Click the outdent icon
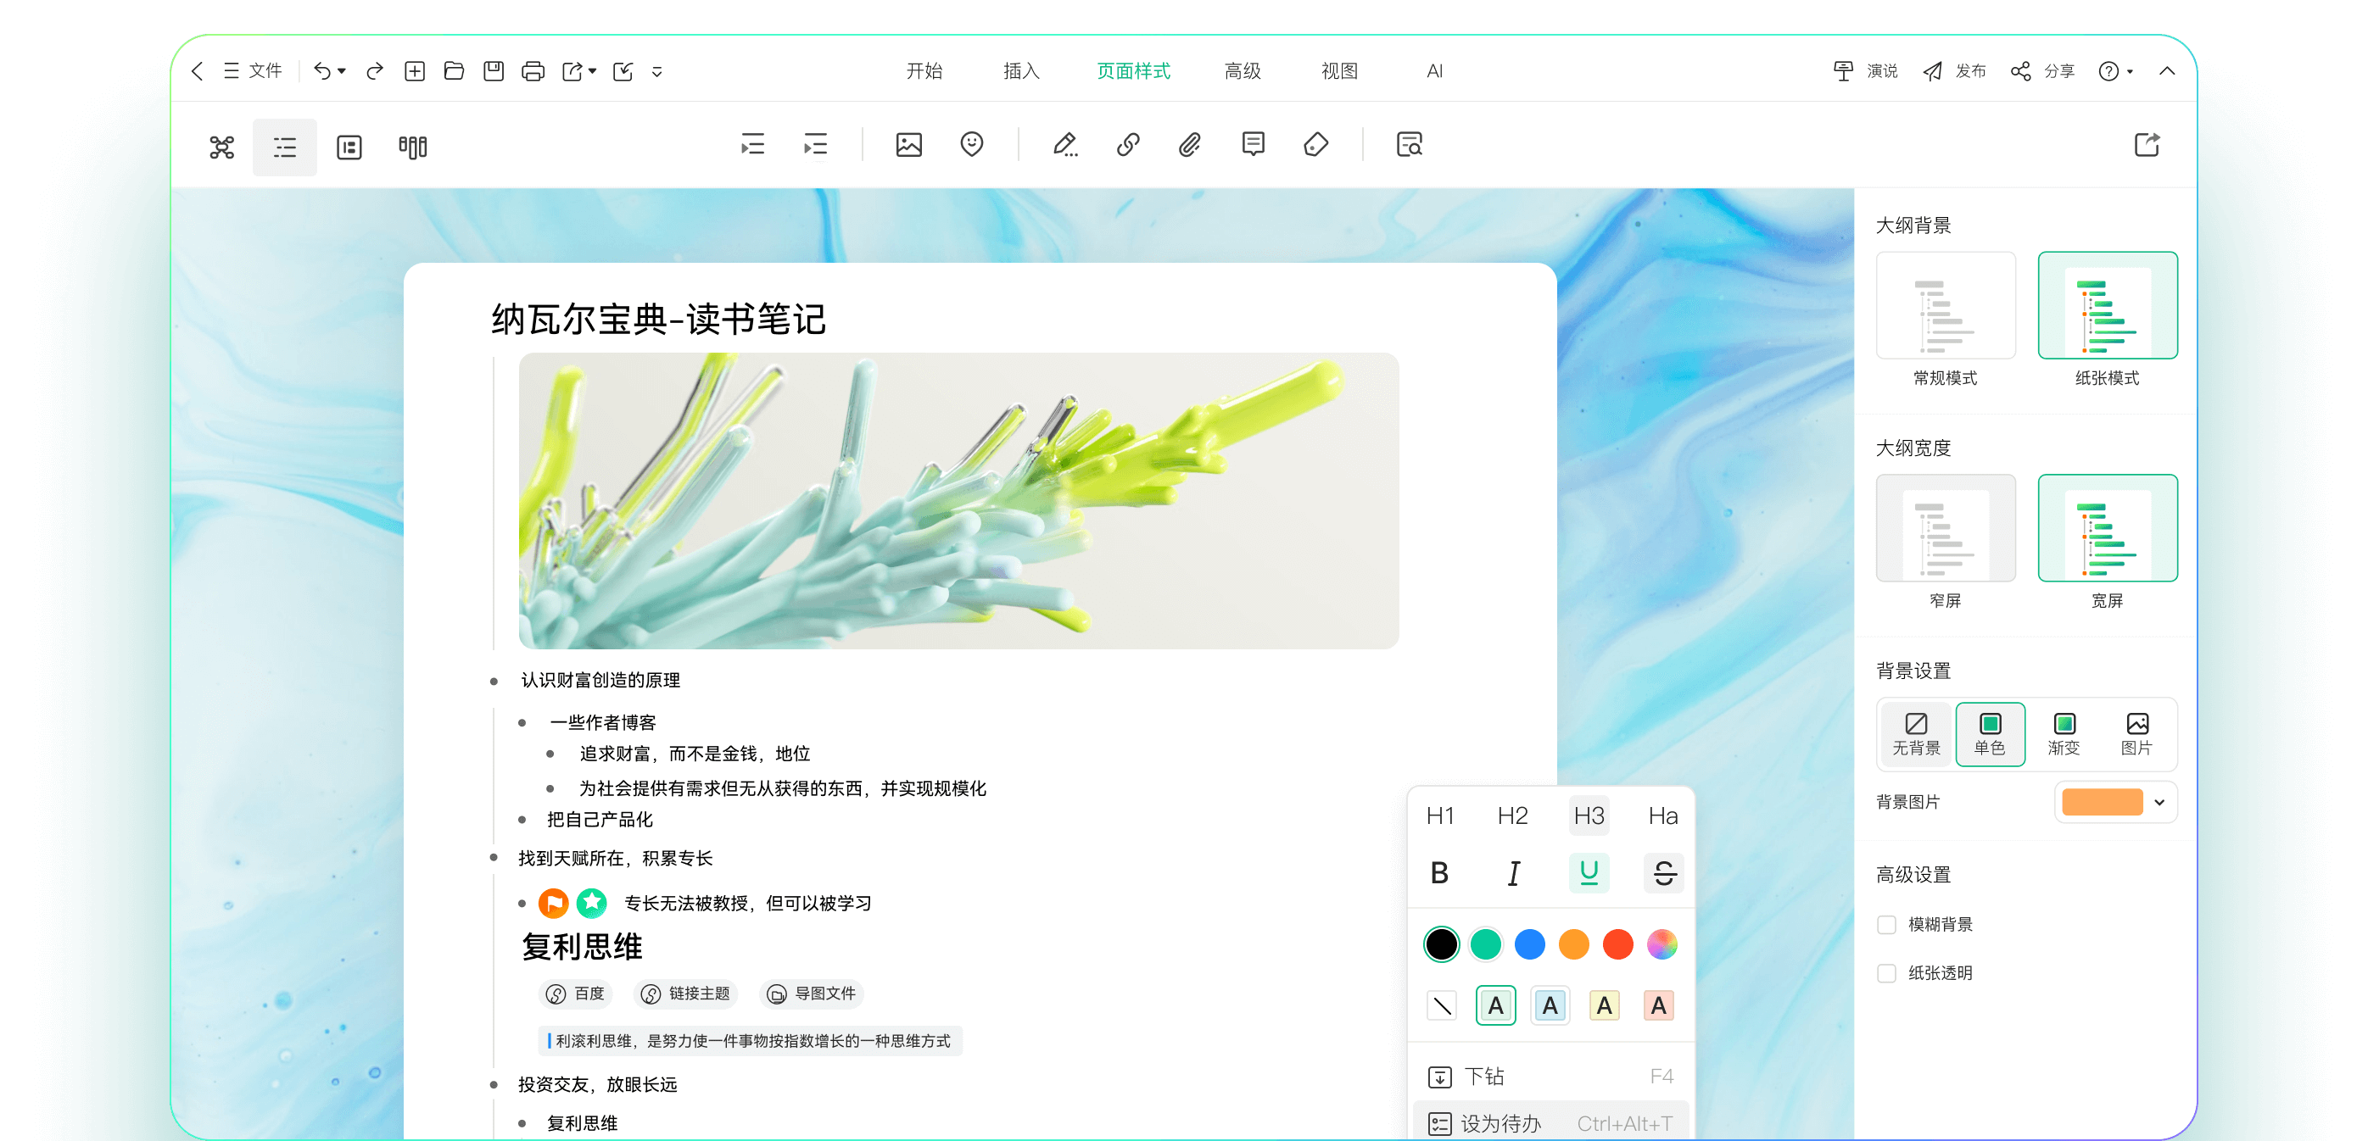2368x1141 pixels. pyautogui.click(x=753, y=144)
